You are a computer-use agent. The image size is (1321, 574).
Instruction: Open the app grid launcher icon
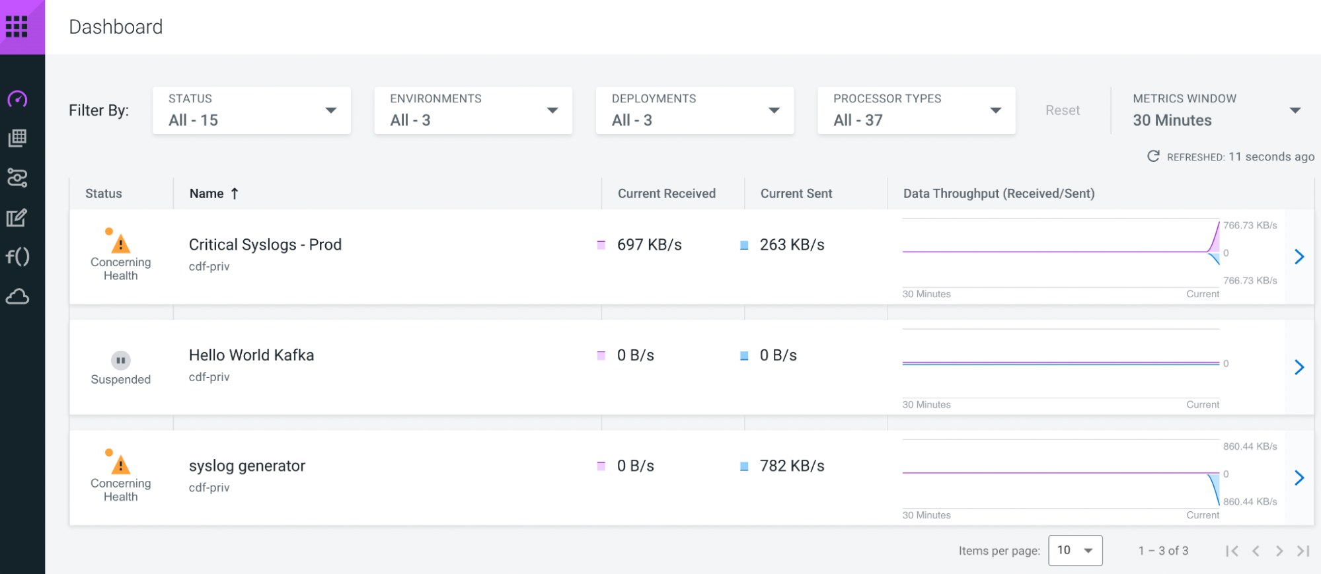(17, 27)
